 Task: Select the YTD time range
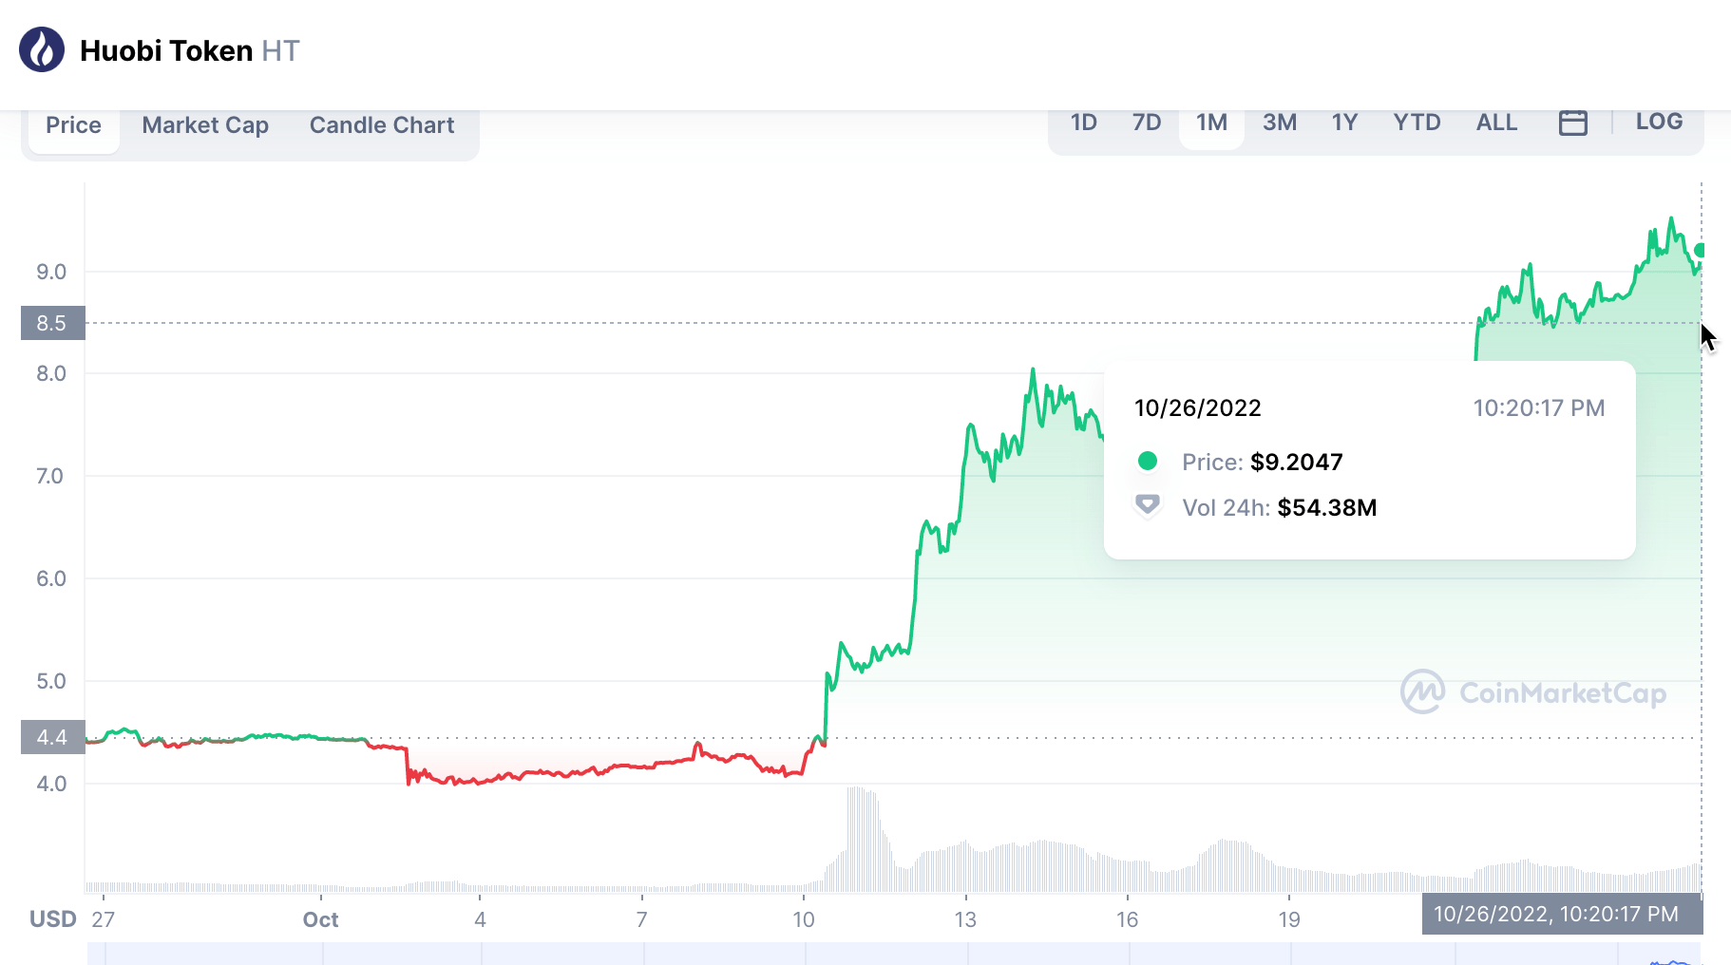tap(1417, 123)
